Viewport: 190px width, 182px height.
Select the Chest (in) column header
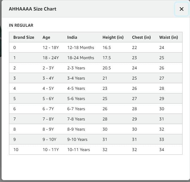(141, 37)
